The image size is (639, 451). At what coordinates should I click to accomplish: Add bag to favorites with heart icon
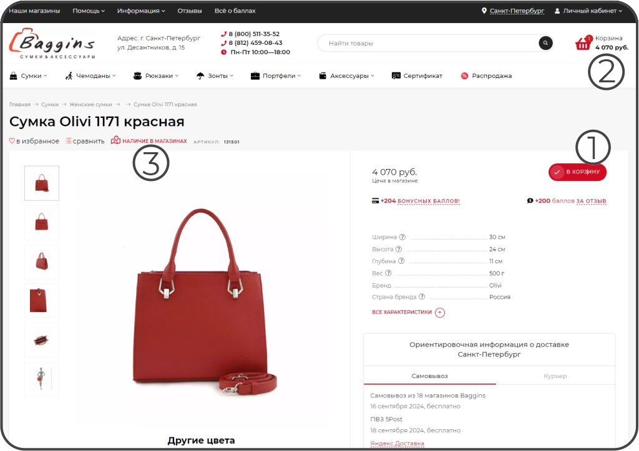click(12, 141)
